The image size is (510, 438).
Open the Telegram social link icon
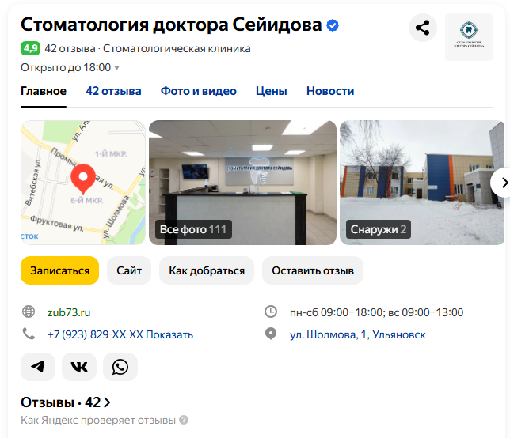38,367
